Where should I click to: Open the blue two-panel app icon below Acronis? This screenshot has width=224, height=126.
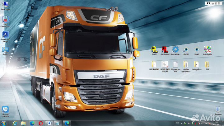pyautogui.click(x=5, y=51)
